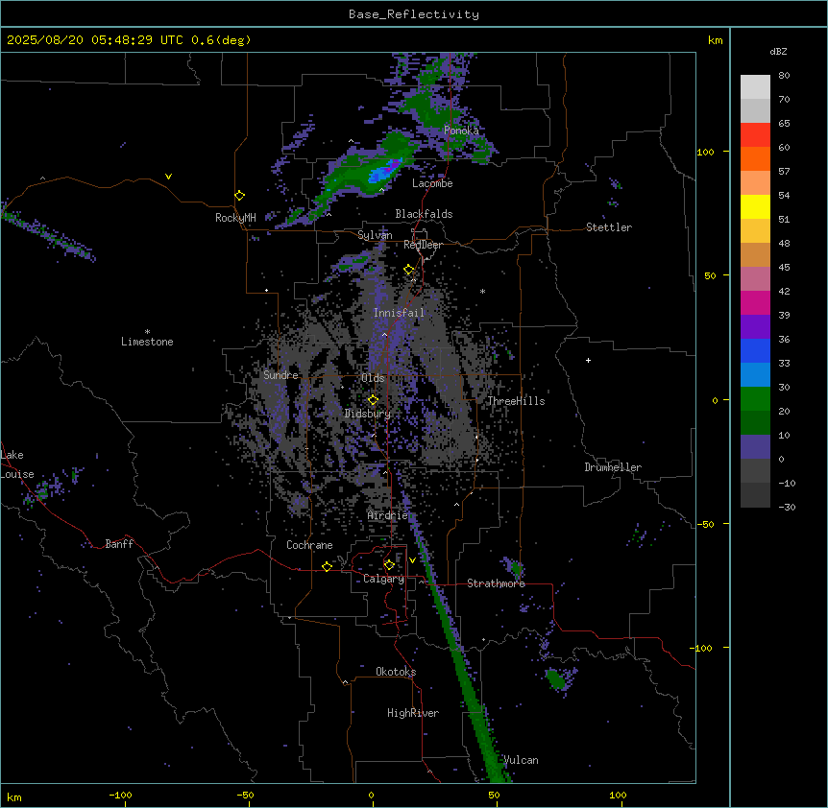This screenshot has width=828, height=808.
Task: Click the timestamp 2025/08/20 05:48:29 UTC
Action: click(94, 40)
